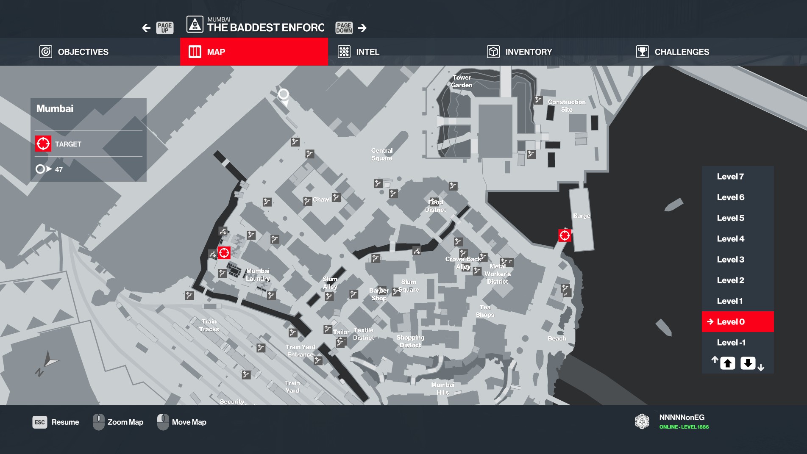This screenshot has width=807, height=454.
Task: Click the north compass indicator
Action: 47,363
